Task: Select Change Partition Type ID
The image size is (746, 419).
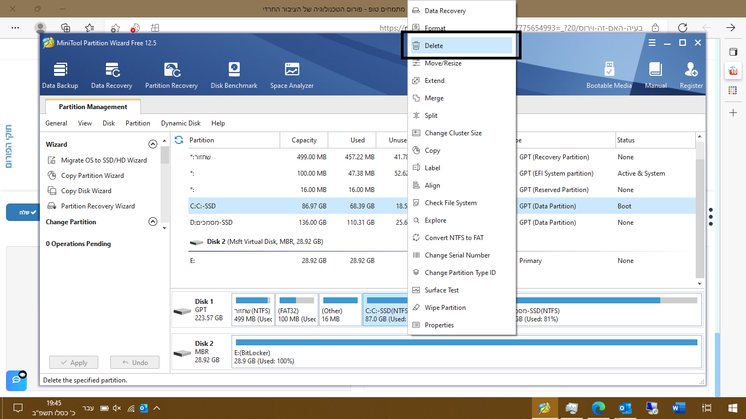Action: (461, 273)
